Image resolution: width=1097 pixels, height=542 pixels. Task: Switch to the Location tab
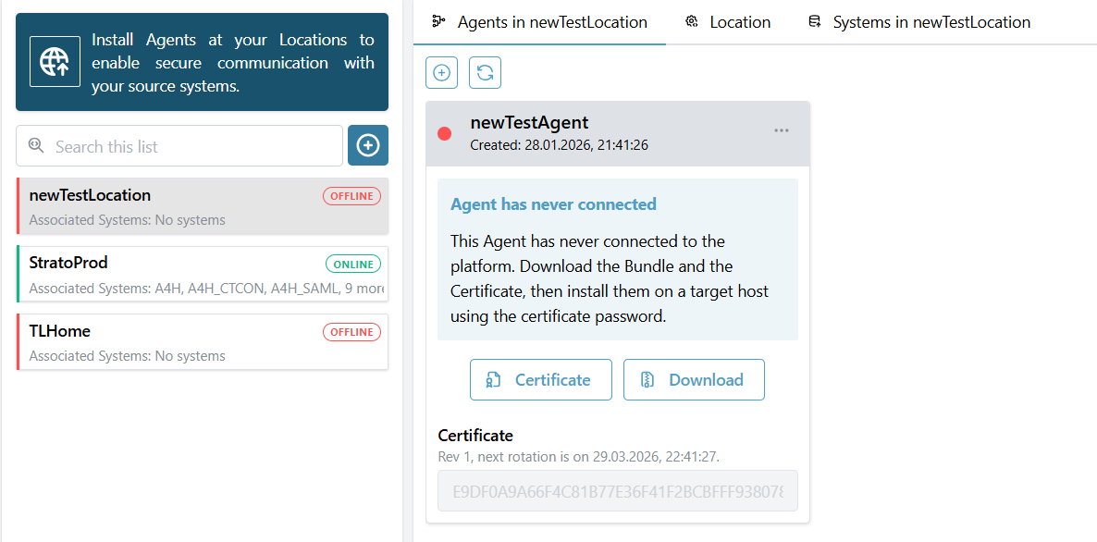point(740,21)
